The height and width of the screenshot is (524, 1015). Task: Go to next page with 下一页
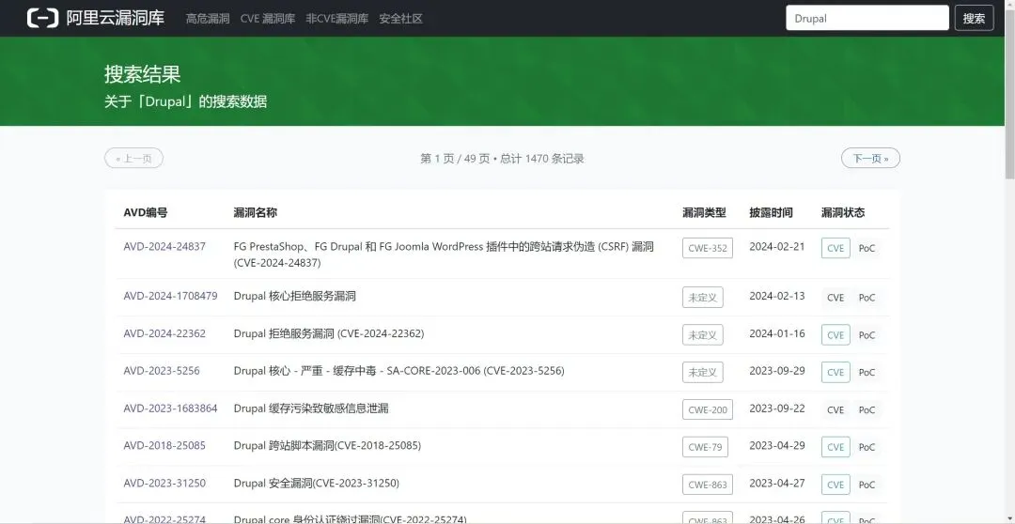click(x=870, y=158)
